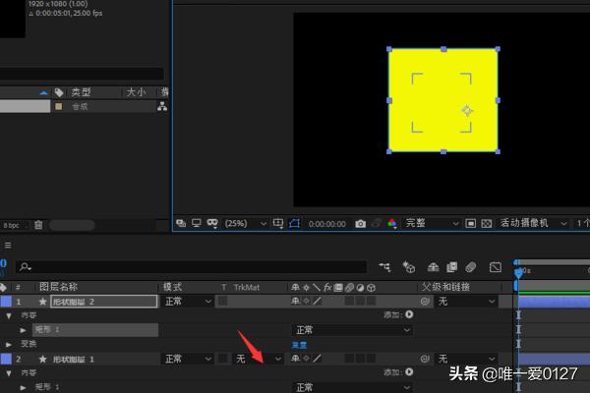Viewport: 590px width, 393px height.
Task: Toggle preserve transparency checkbox for layer 1
Action: click(x=223, y=302)
